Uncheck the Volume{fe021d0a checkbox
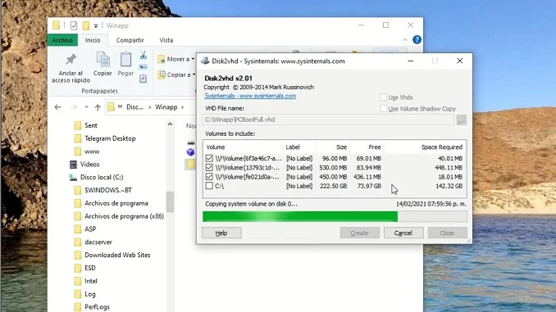 click(209, 176)
